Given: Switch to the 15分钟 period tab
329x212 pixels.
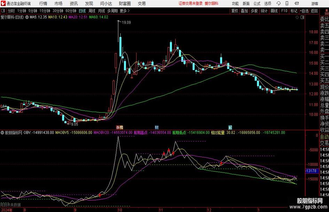Looking at the screenshot, I should (45, 11).
